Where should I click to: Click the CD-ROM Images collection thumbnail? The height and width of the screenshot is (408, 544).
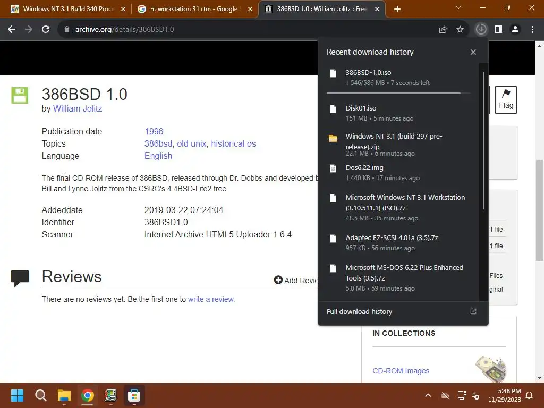tap(490, 369)
